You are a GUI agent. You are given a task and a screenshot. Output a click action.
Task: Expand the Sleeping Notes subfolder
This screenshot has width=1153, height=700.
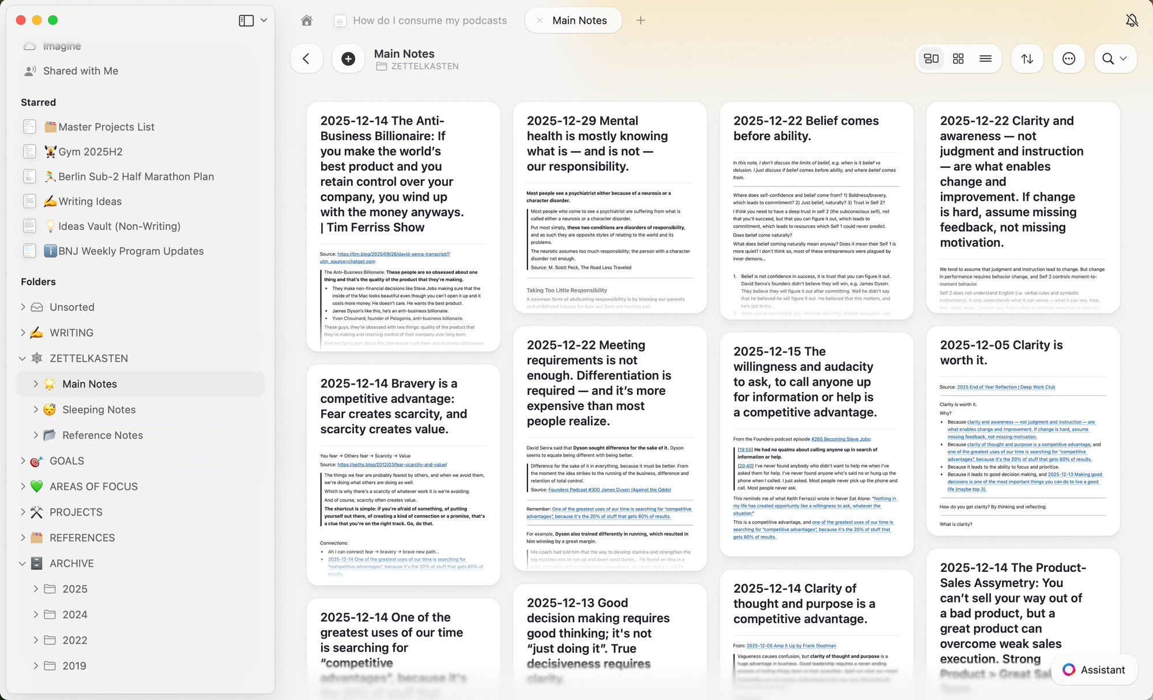point(36,409)
